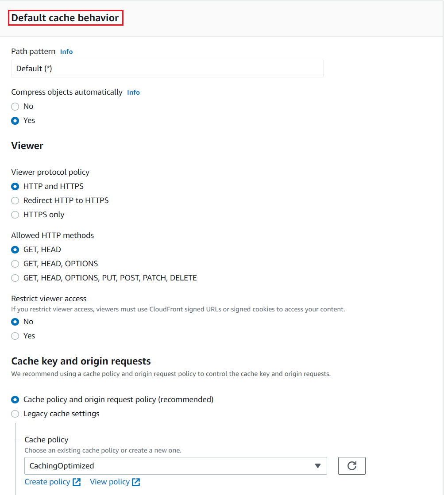Screen dimensions: 444x495
Task: Select Cache policy and origin request policy option
Action: coord(15,399)
